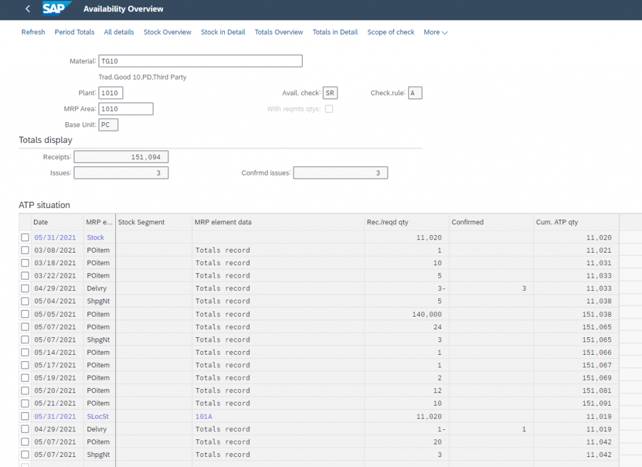Click 05/31/2021 date in SLocSt row
642x467 pixels.
tap(55, 416)
